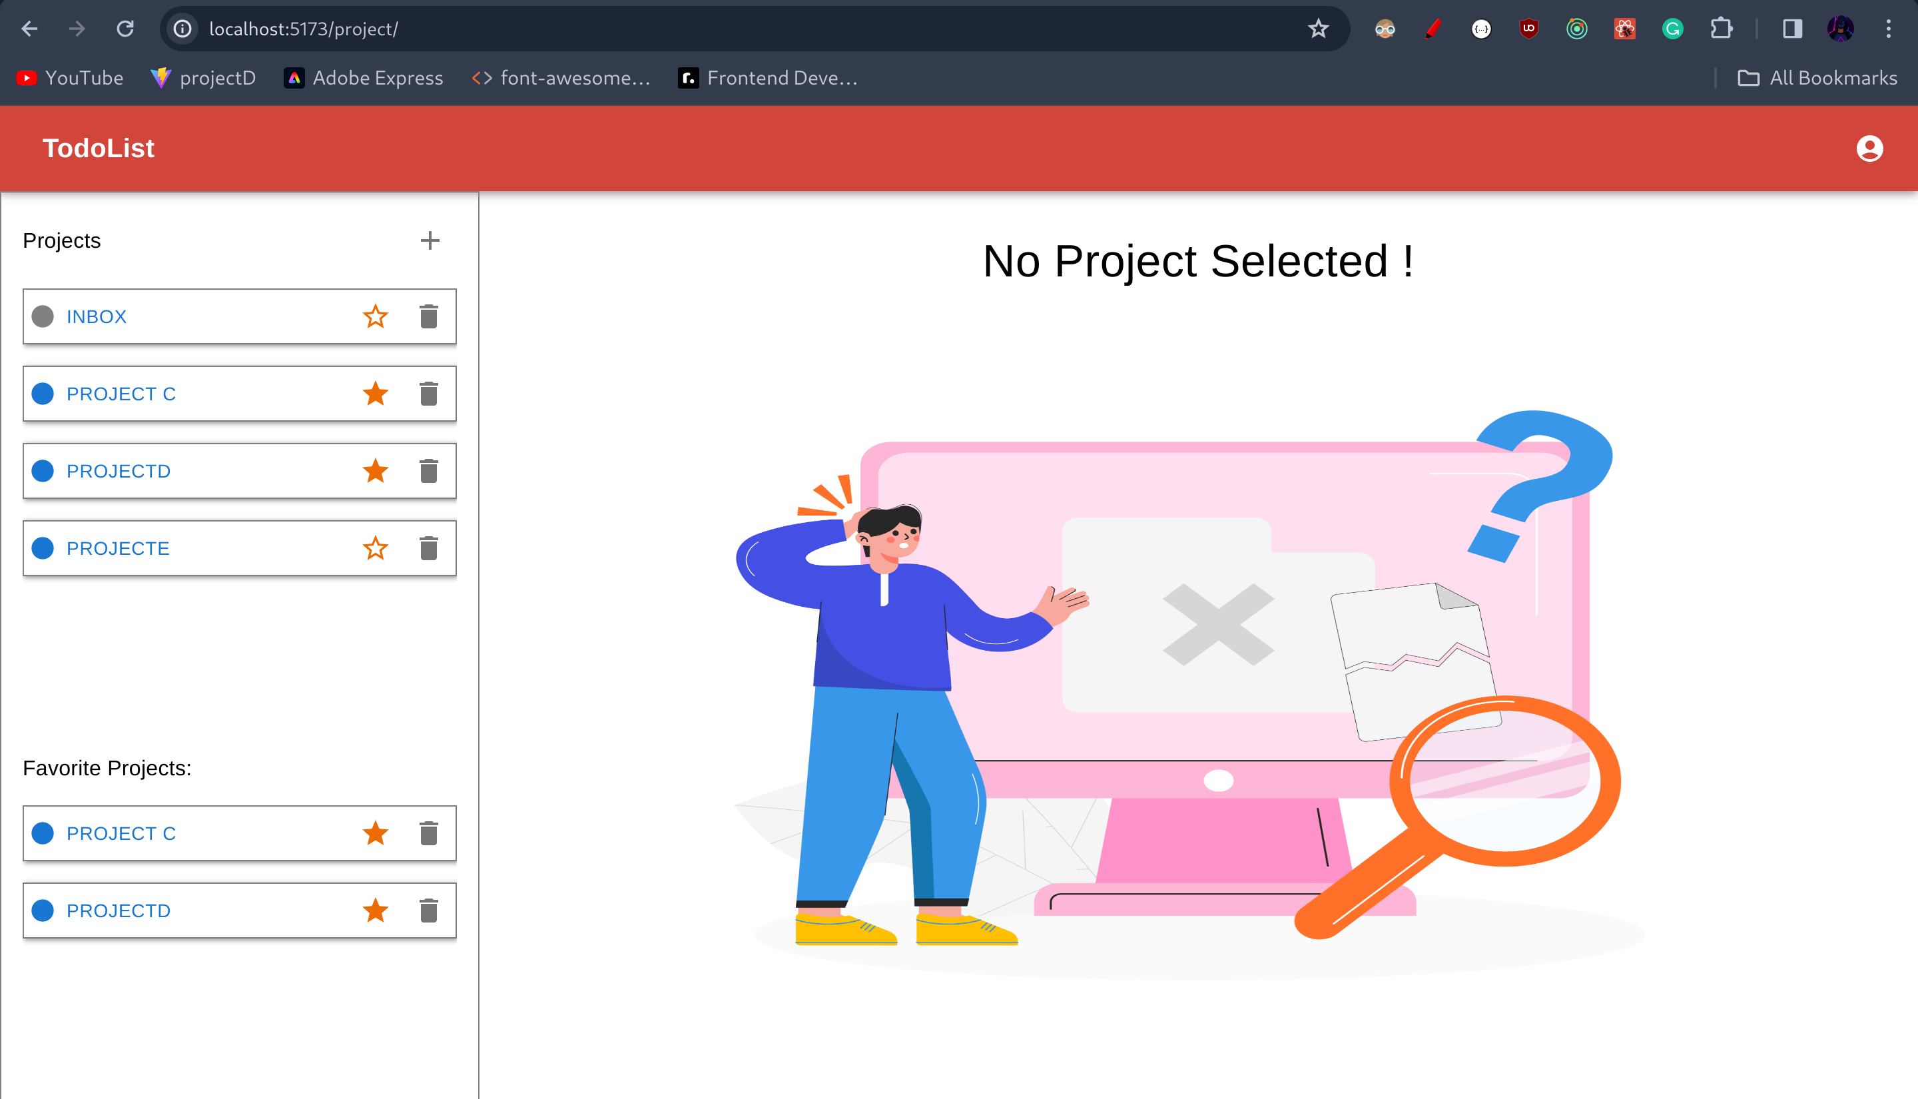This screenshot has height=1099, width=1918.
Task: Mark INBOX as favorite with star
Action: pos(375,316)
